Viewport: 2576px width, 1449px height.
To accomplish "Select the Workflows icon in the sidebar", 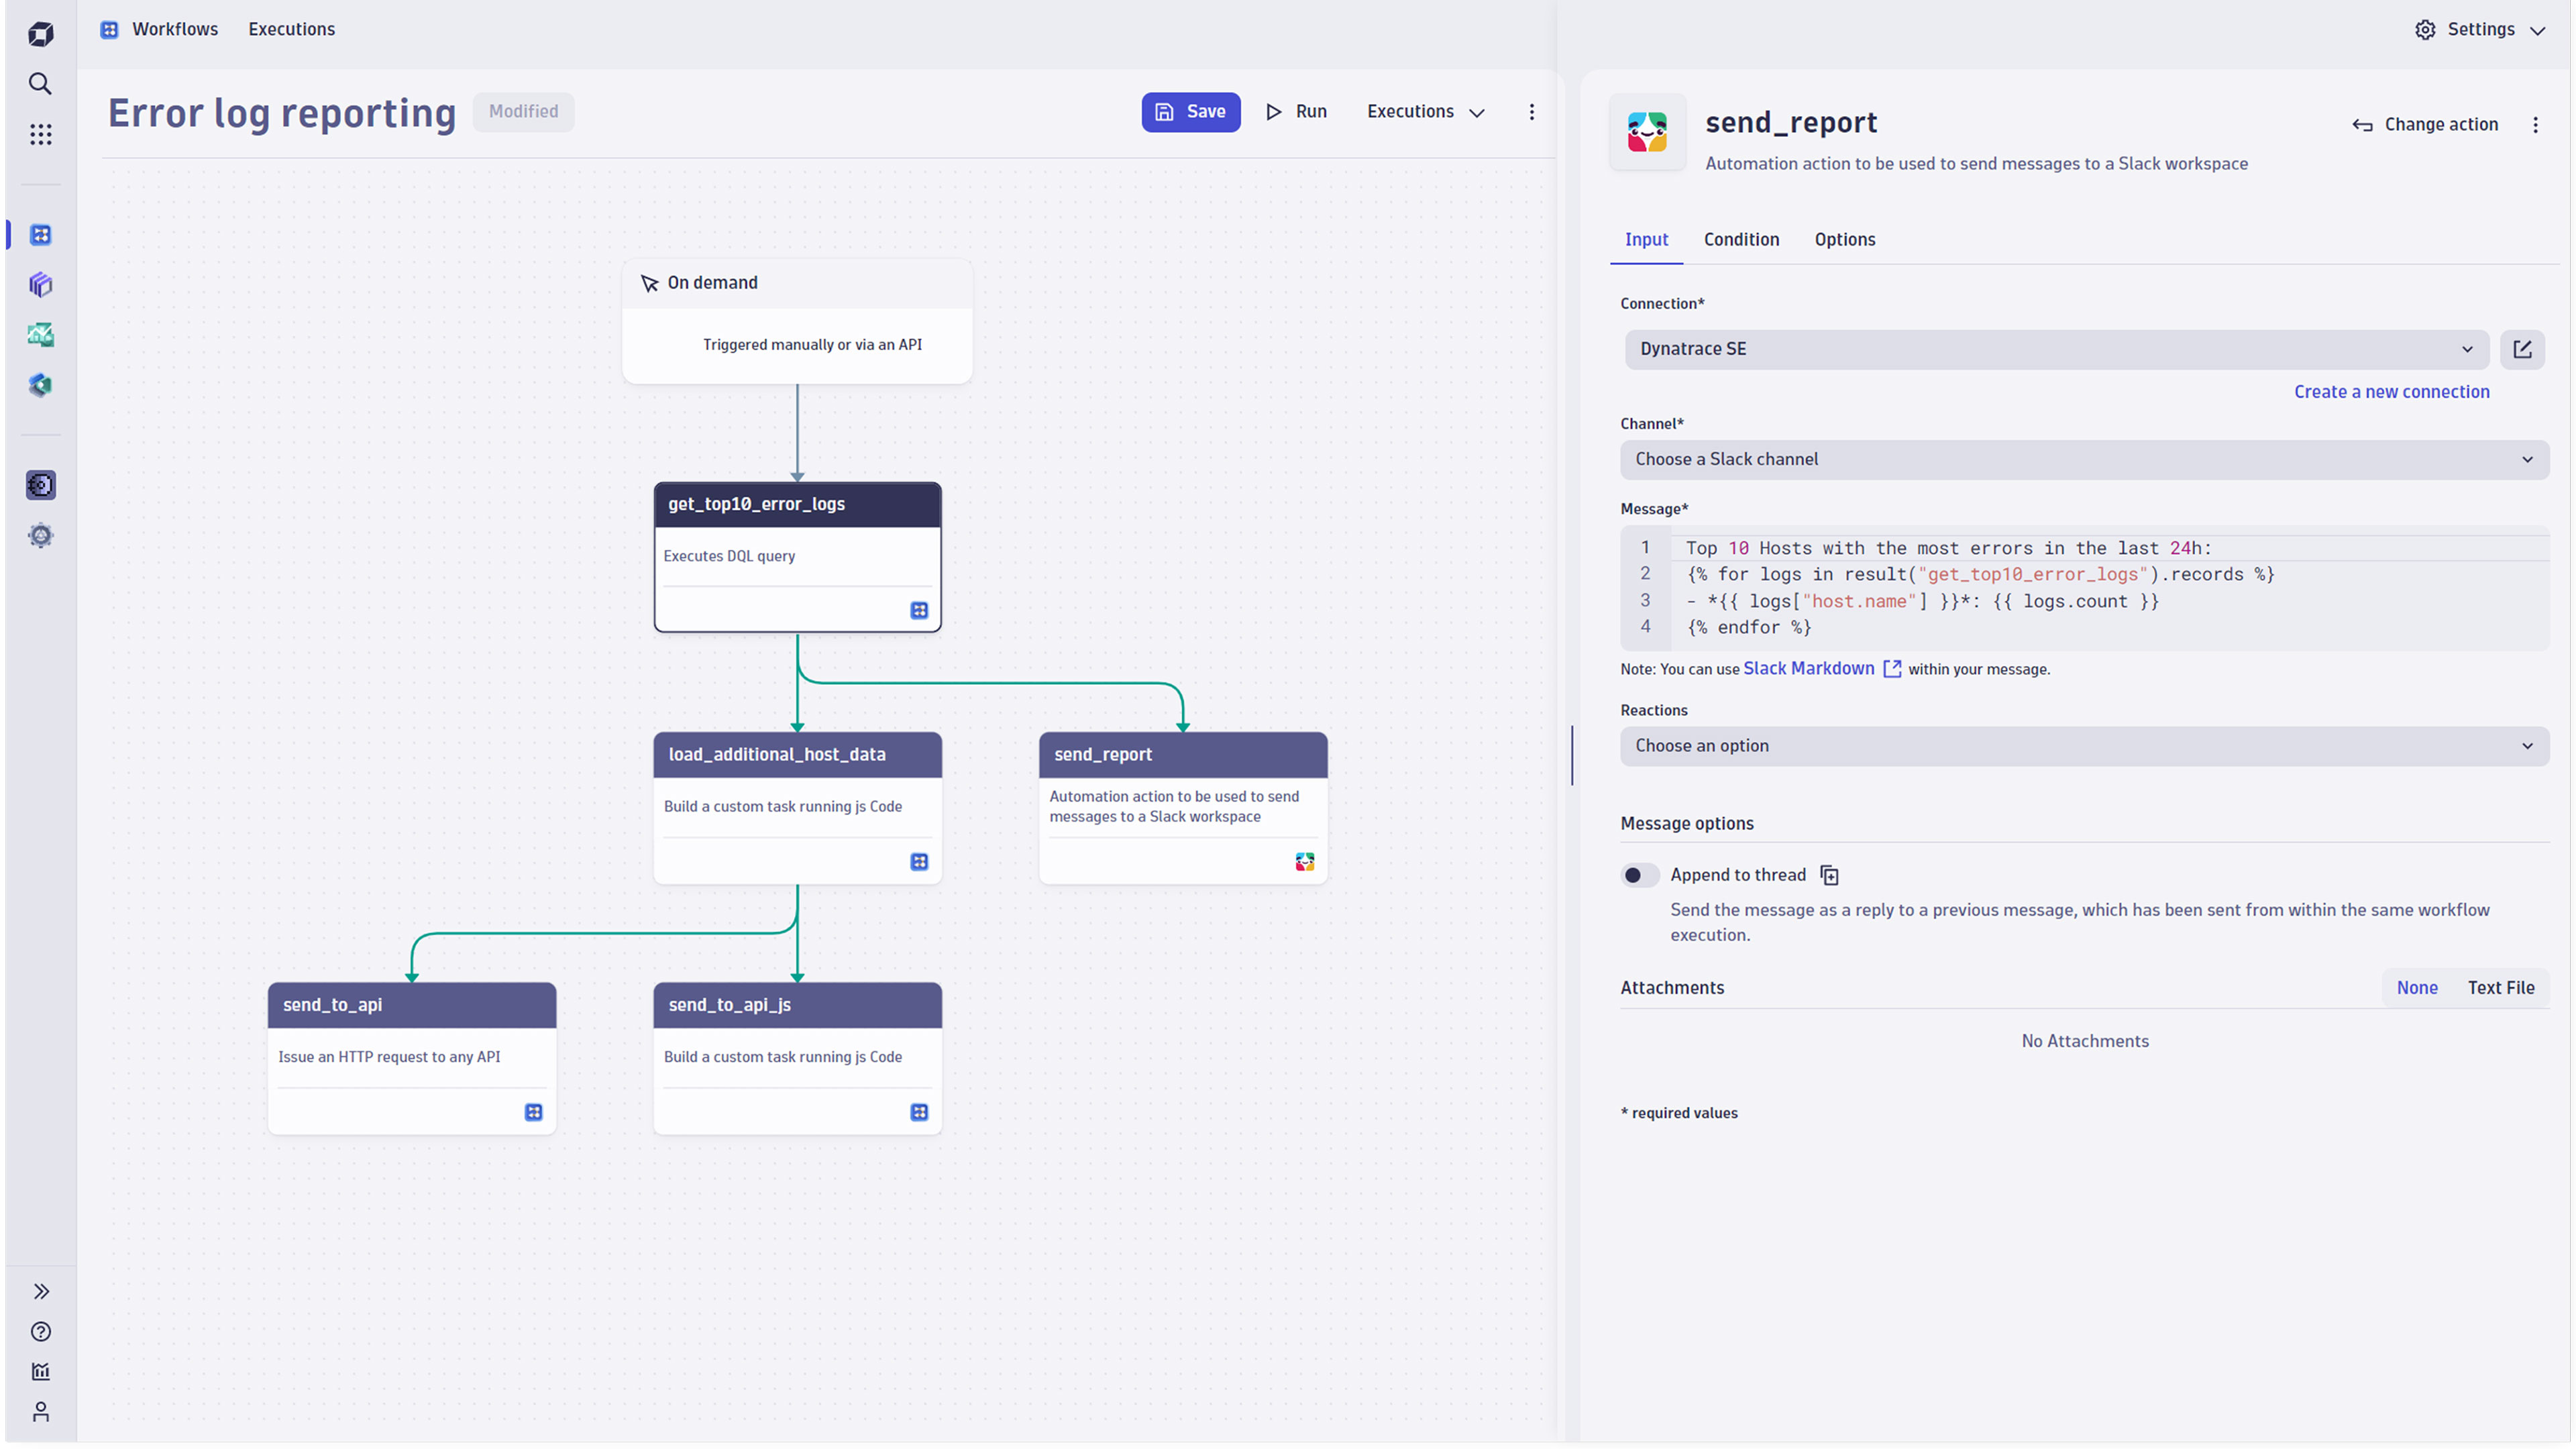I will click(40, 234).
